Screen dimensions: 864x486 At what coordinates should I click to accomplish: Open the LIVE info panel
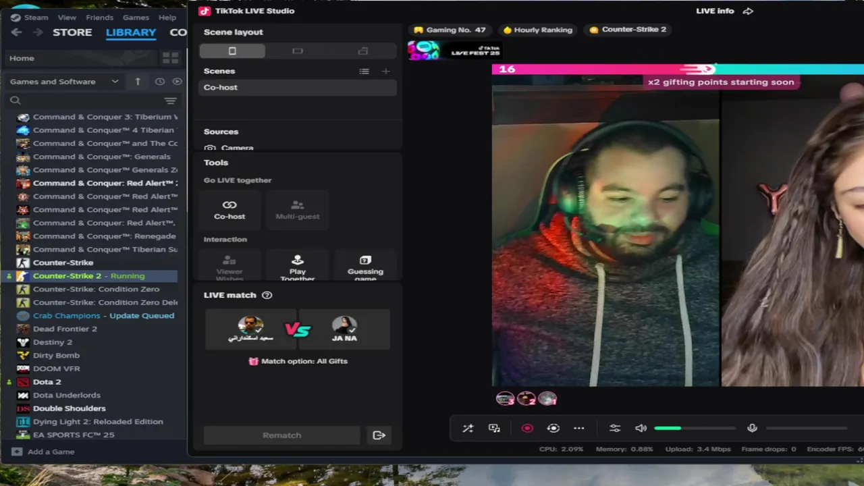click(715, 11)
